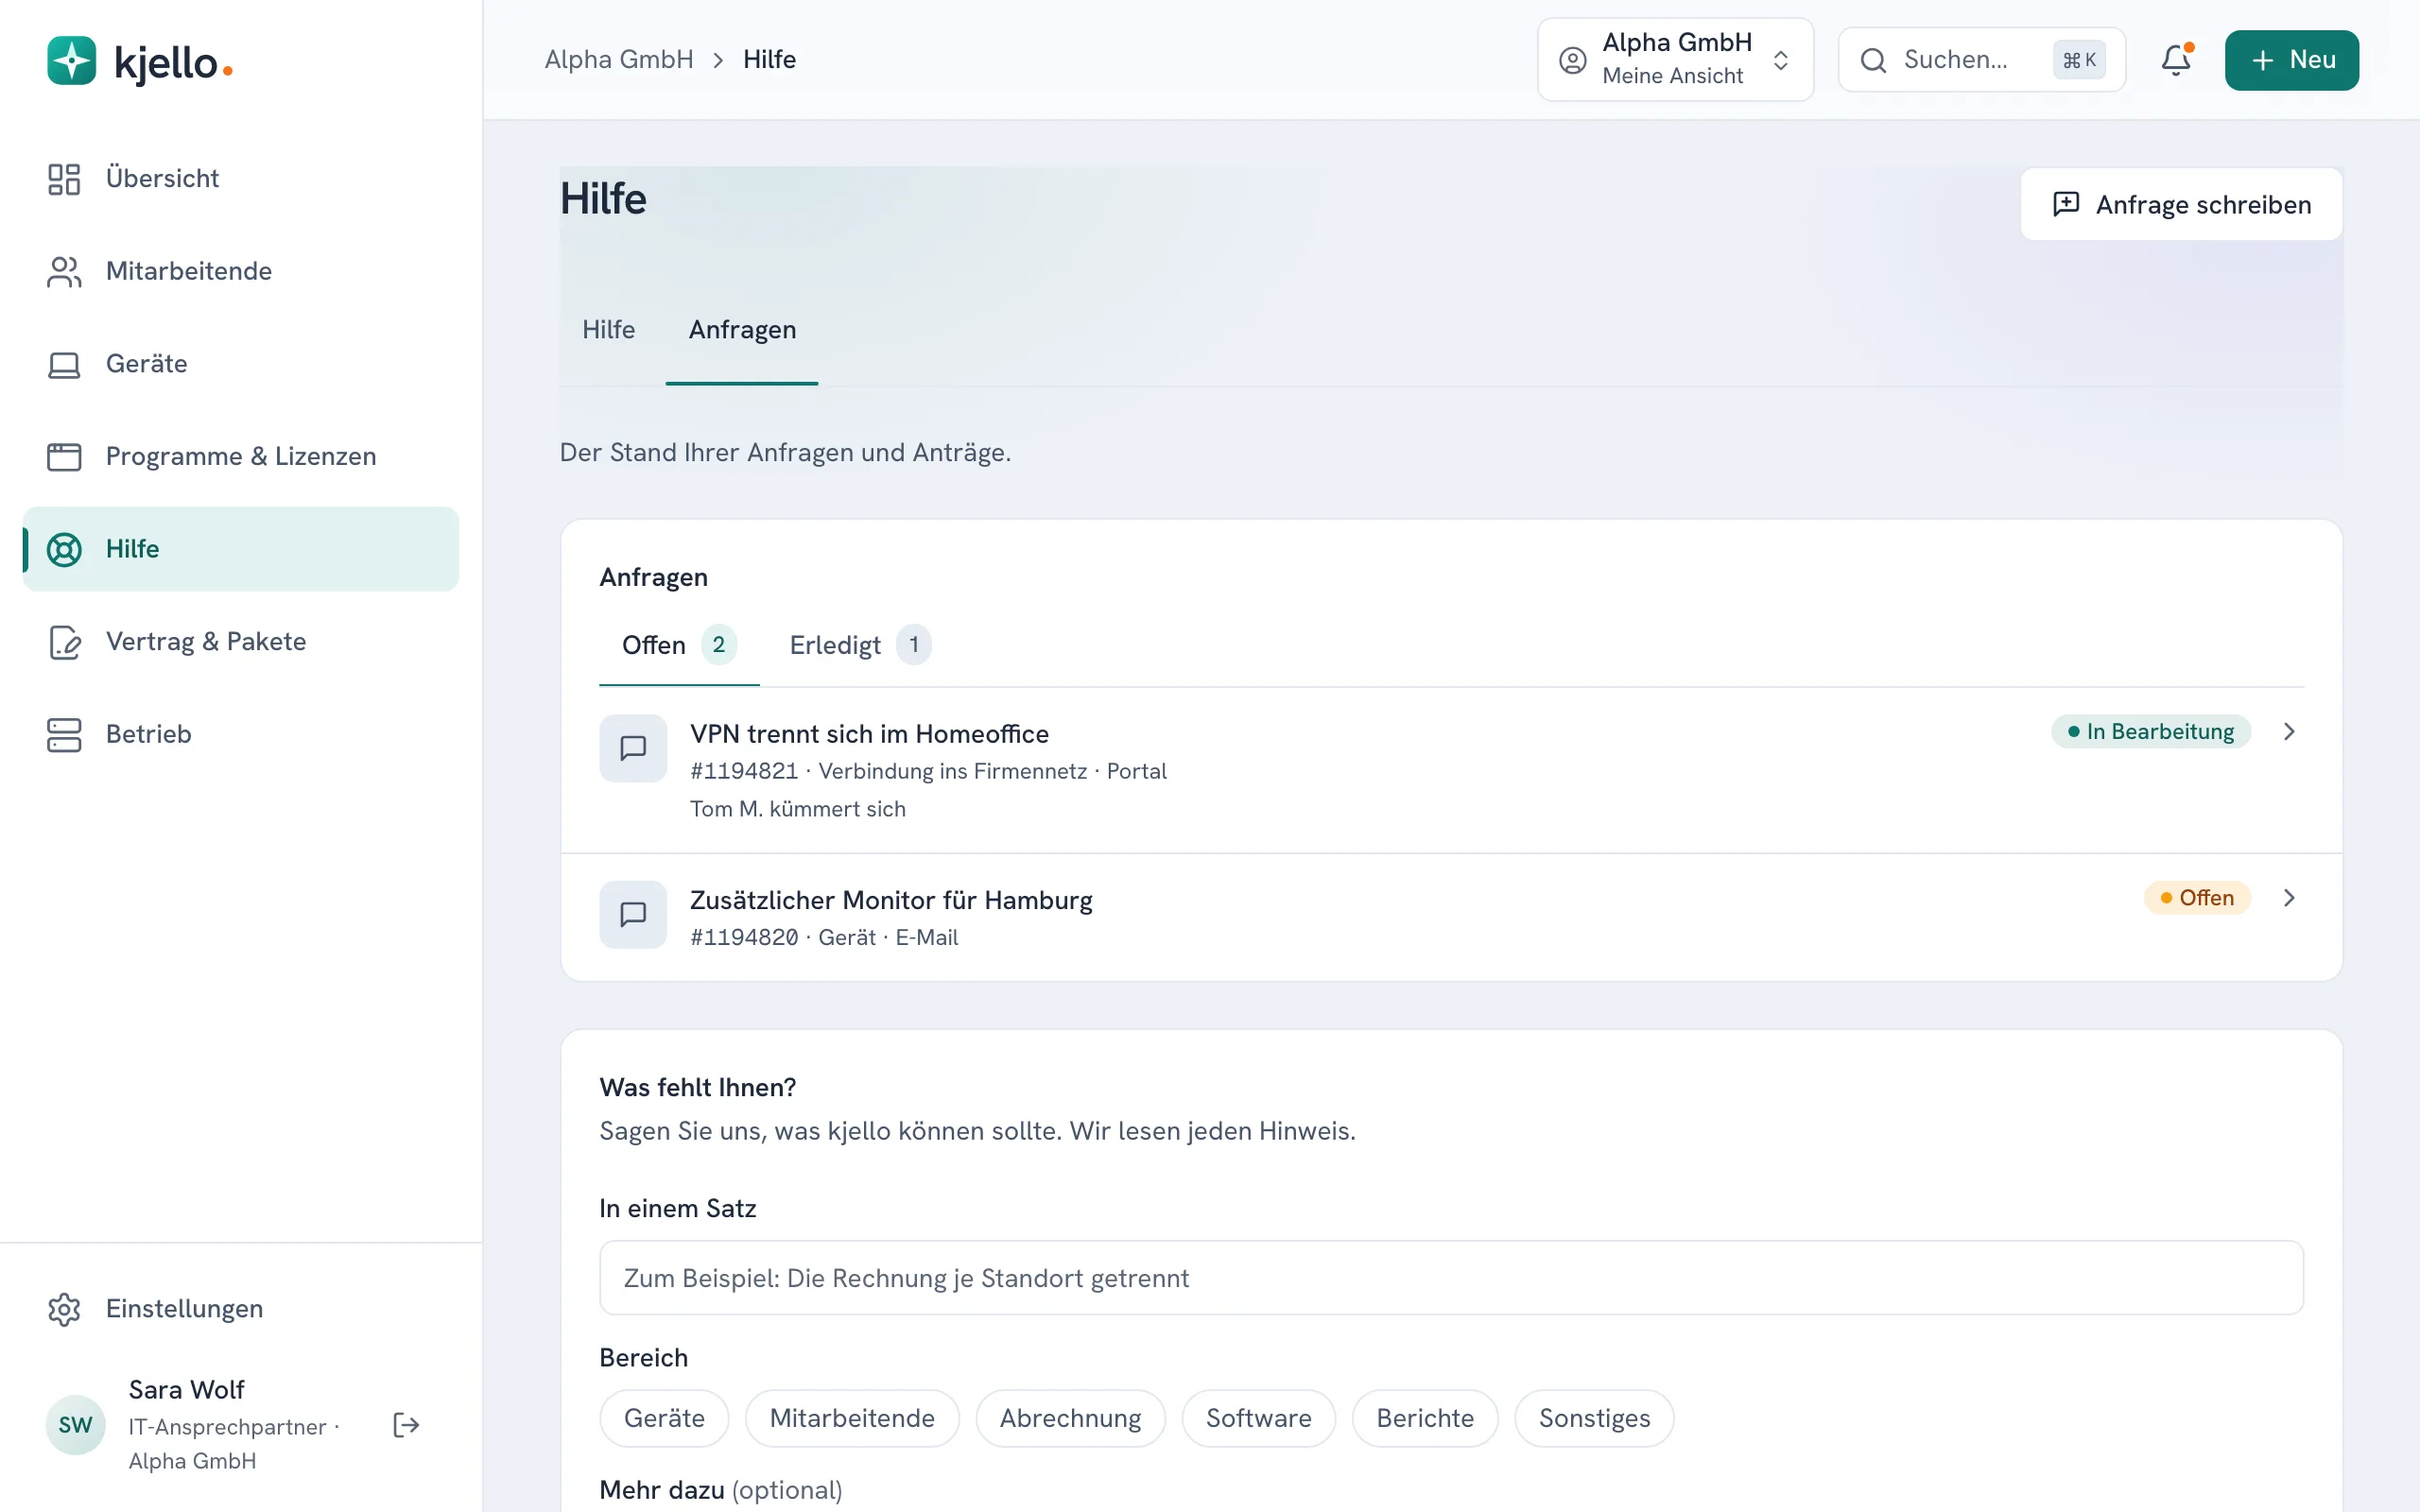This screenshot has height=1512, width=2420.
Task: Click the notification bell icon
Action: (2175, 60)
